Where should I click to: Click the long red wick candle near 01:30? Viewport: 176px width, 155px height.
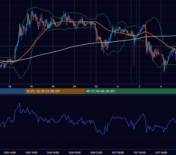(134, 48)
